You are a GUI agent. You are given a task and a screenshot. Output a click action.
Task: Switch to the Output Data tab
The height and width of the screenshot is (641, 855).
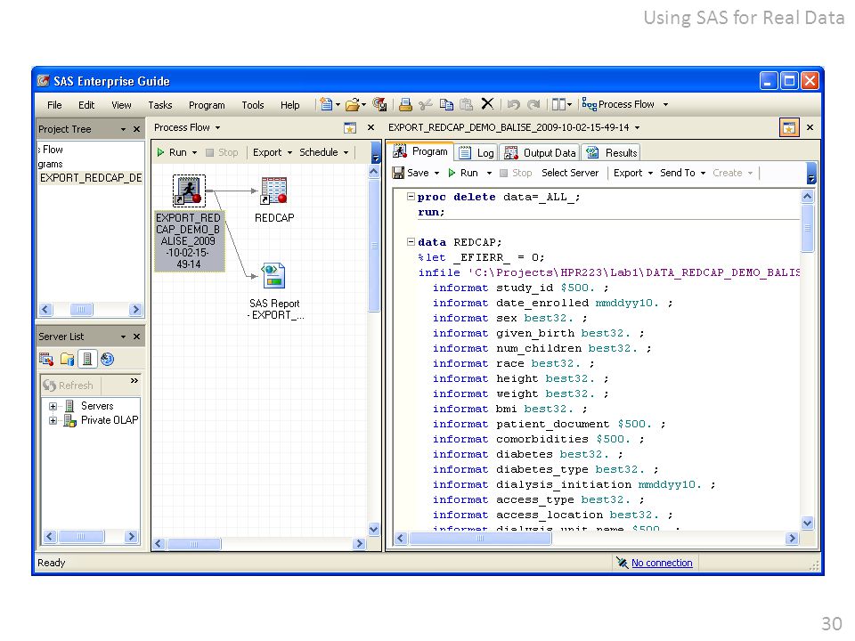click(540, 152)
